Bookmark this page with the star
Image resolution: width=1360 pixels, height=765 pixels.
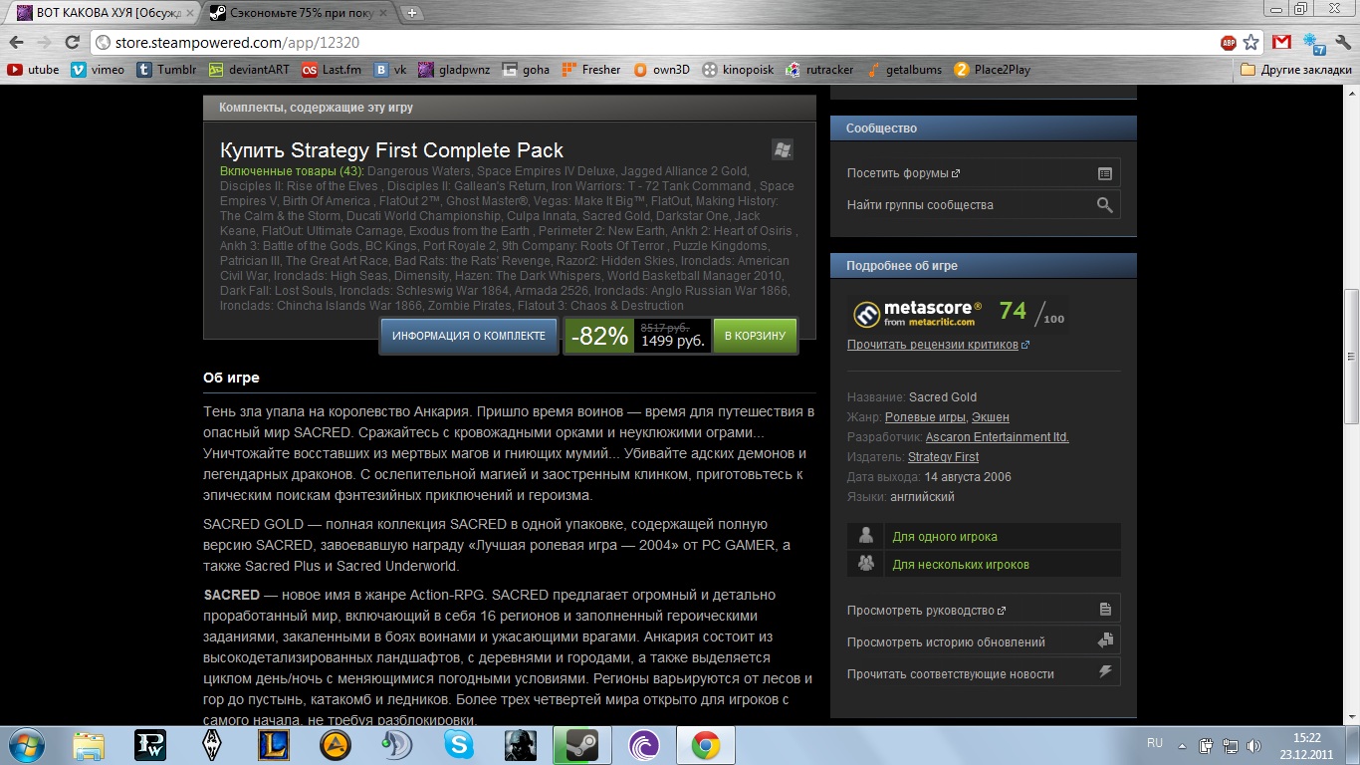(1251, 43)
